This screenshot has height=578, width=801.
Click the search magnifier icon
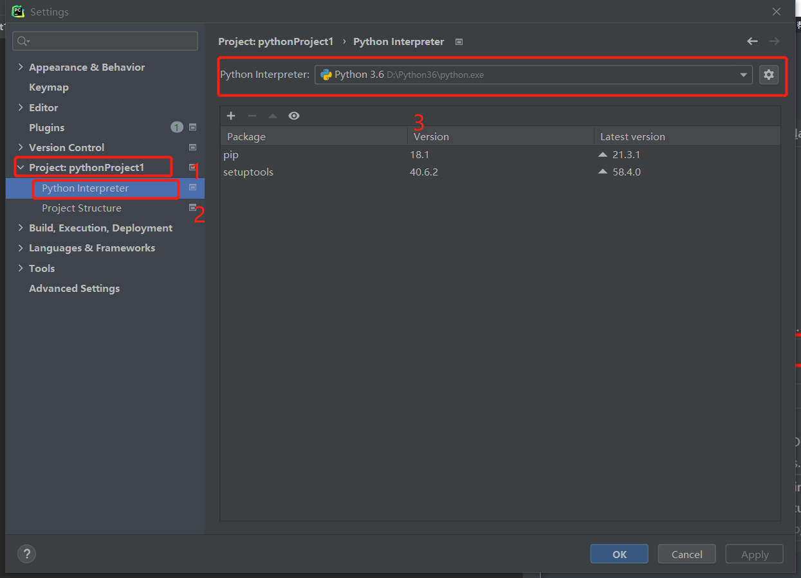pos(23,41)
